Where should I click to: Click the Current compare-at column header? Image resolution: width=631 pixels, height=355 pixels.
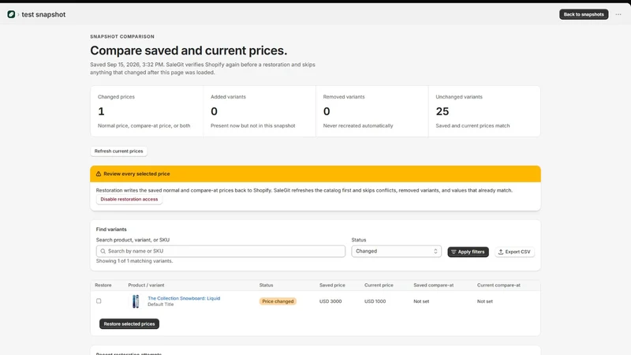click(x=498, y=285)
